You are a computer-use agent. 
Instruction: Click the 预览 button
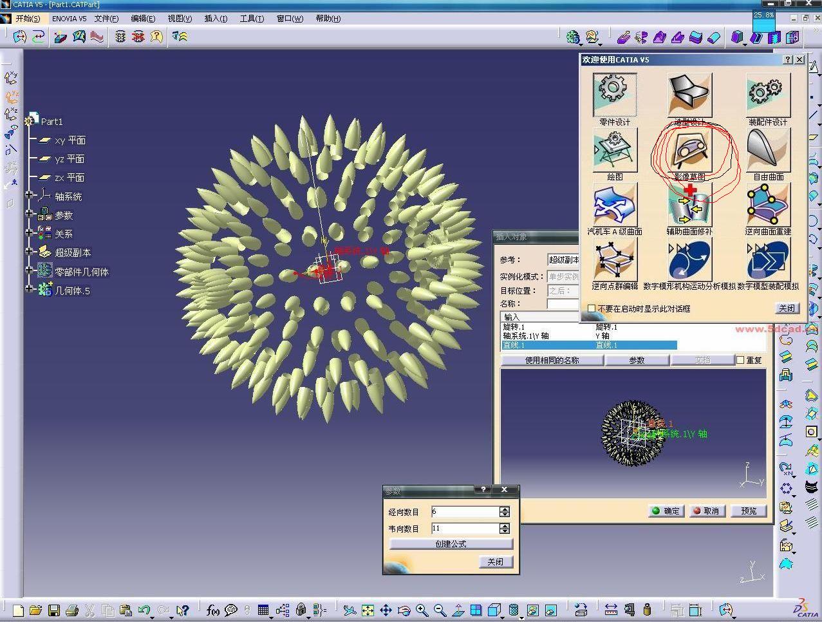coord(749,511)
